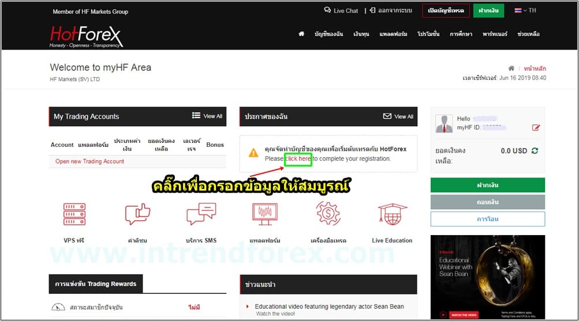579x321 pixels.
Task: Click View All in ประกาศของฉัน panel
Action: pyautogui.click(x=398, y=116)
